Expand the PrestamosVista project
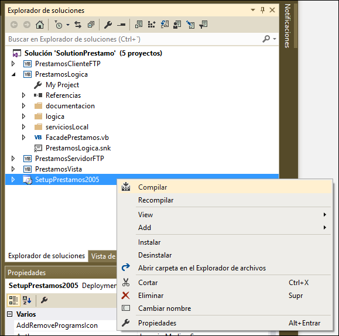 click(x=13, y=169)
